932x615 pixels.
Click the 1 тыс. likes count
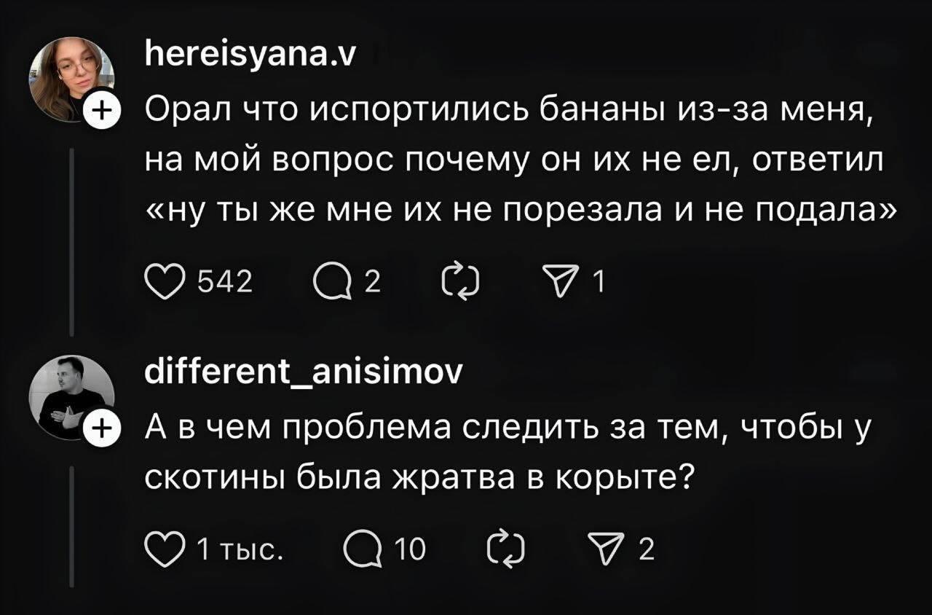coord(240,549)
